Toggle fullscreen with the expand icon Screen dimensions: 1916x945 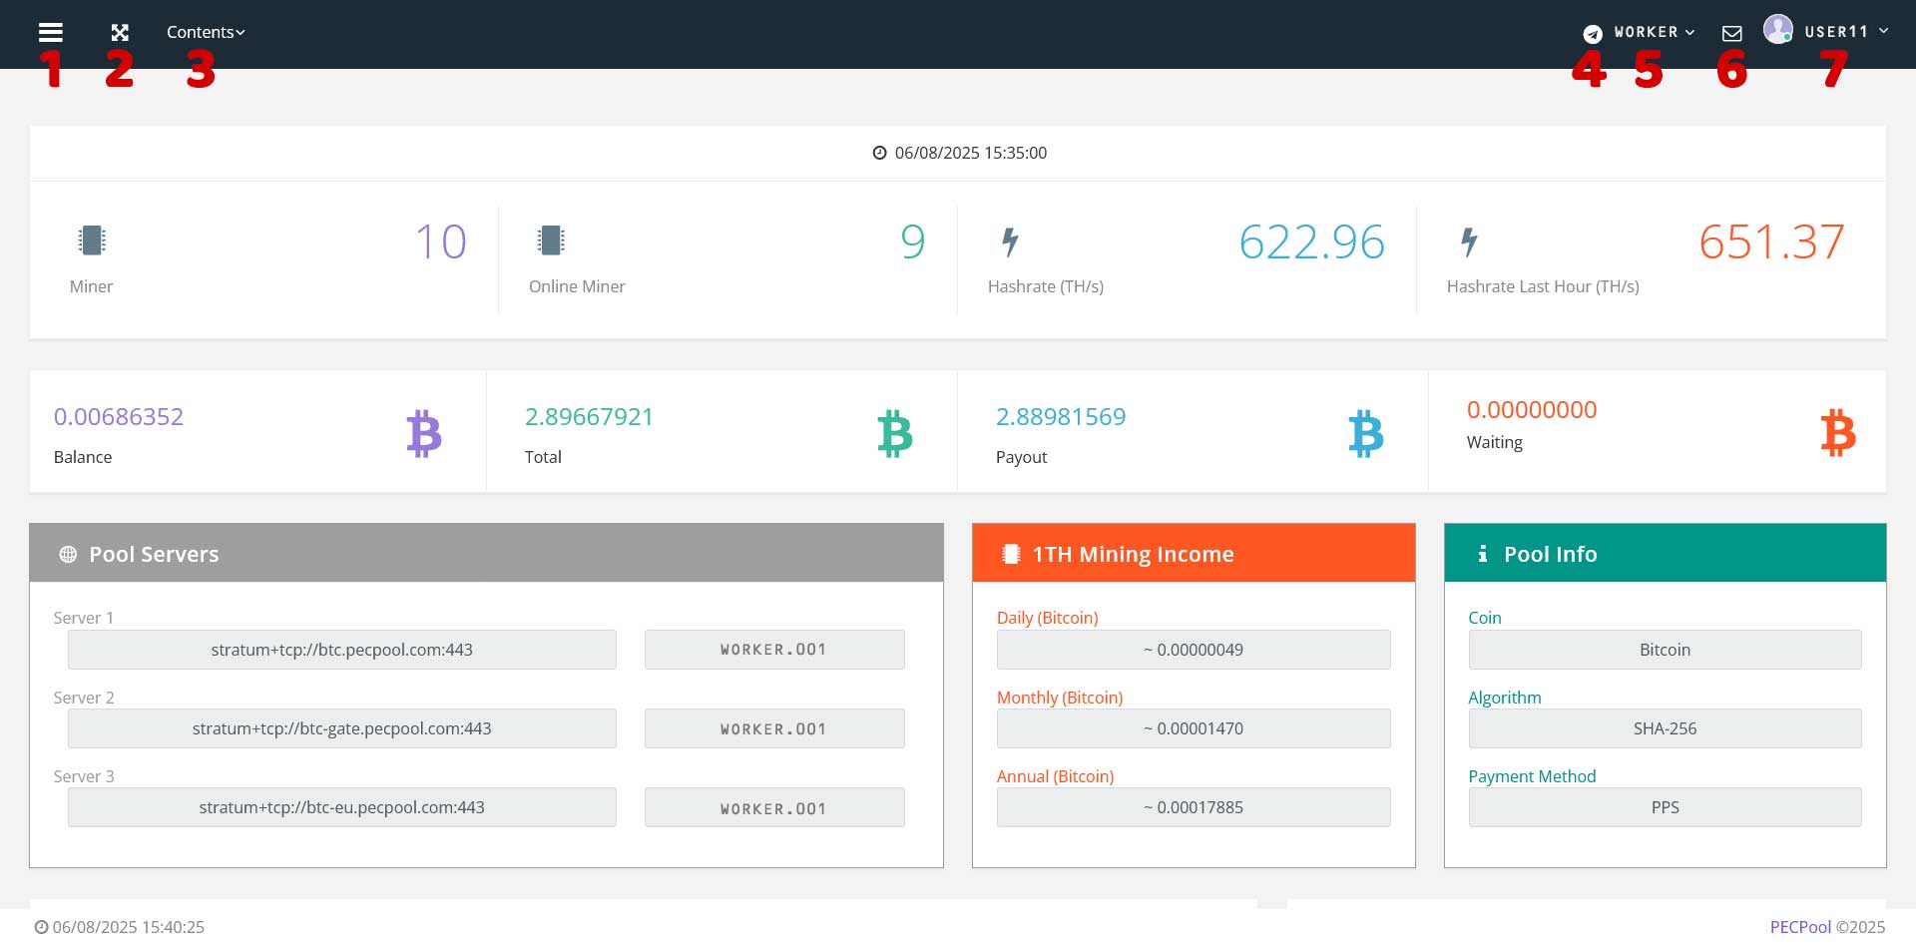pos(120,32)
